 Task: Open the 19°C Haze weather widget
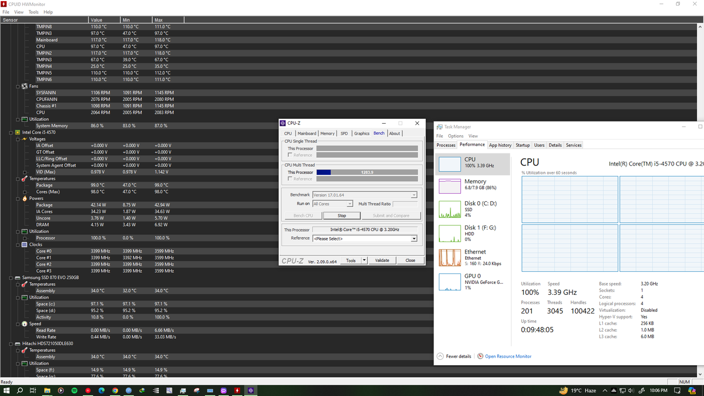click(x=578, y=391)
